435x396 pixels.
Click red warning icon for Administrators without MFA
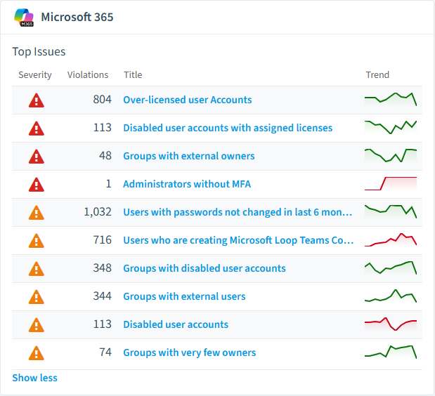coord(37,185)
